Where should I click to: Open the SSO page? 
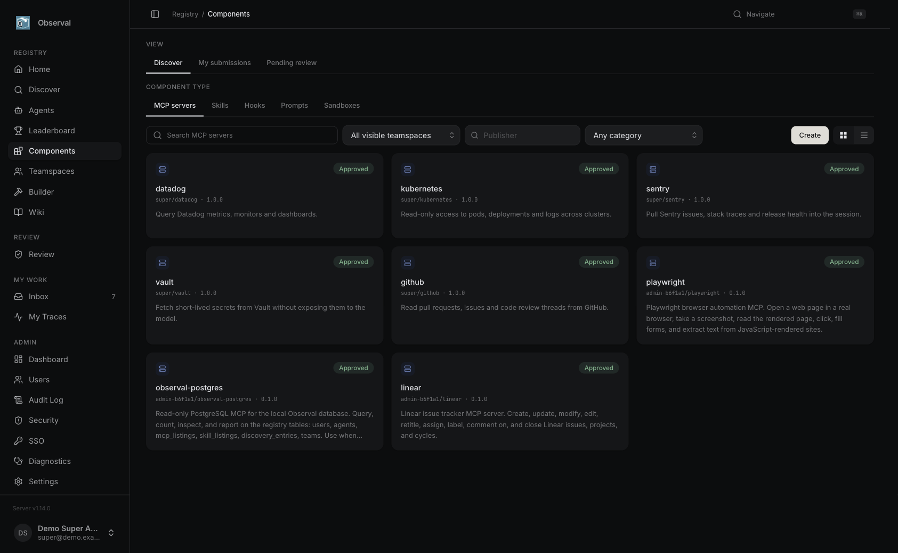(x=64, y=441)
